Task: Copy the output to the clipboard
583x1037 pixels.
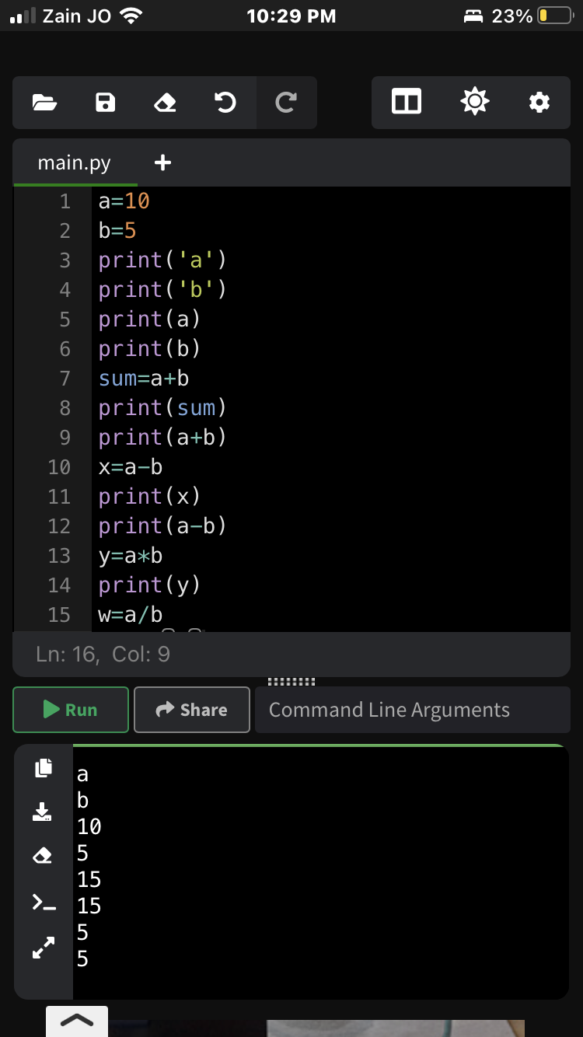Action: pos(44,767)
